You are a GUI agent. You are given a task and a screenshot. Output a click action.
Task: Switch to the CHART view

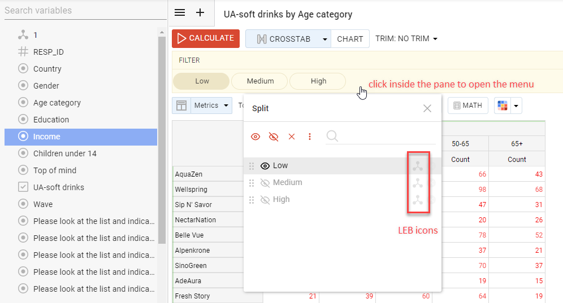pyautogui.click(x=350, y=39)
